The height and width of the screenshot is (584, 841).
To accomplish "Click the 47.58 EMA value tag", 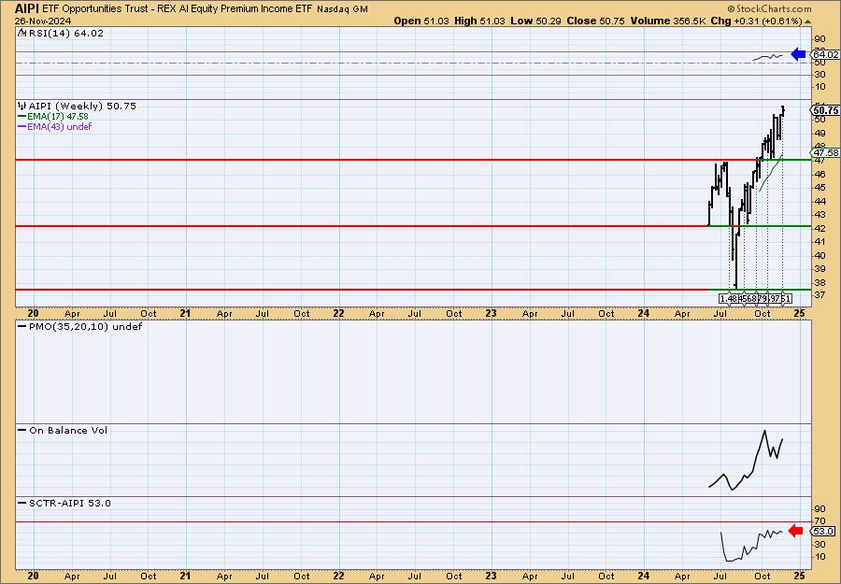I will point(825,153).
